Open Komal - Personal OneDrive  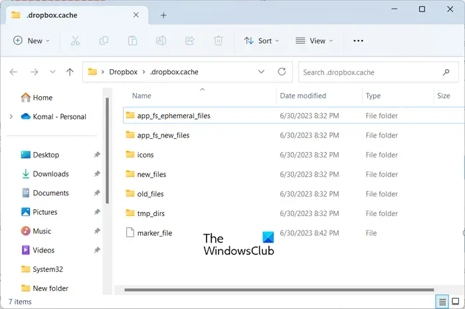coord(53,116)
